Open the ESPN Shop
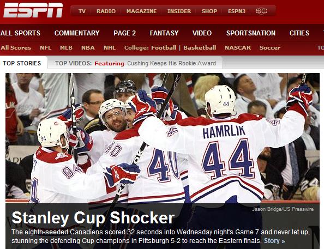 [209, 11]
